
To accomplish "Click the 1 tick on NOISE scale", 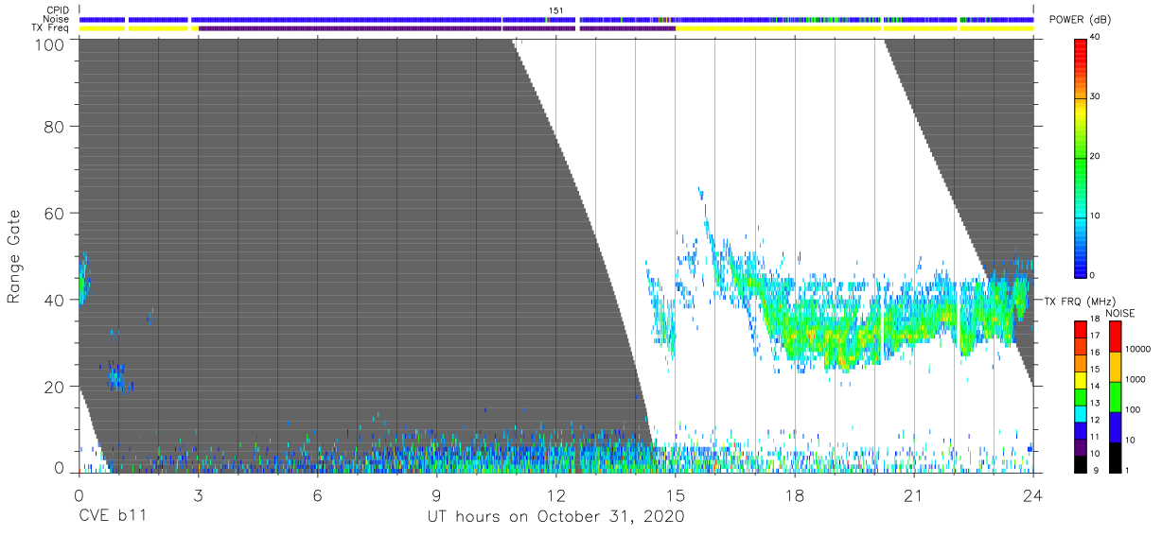I will pos(1127,470).
